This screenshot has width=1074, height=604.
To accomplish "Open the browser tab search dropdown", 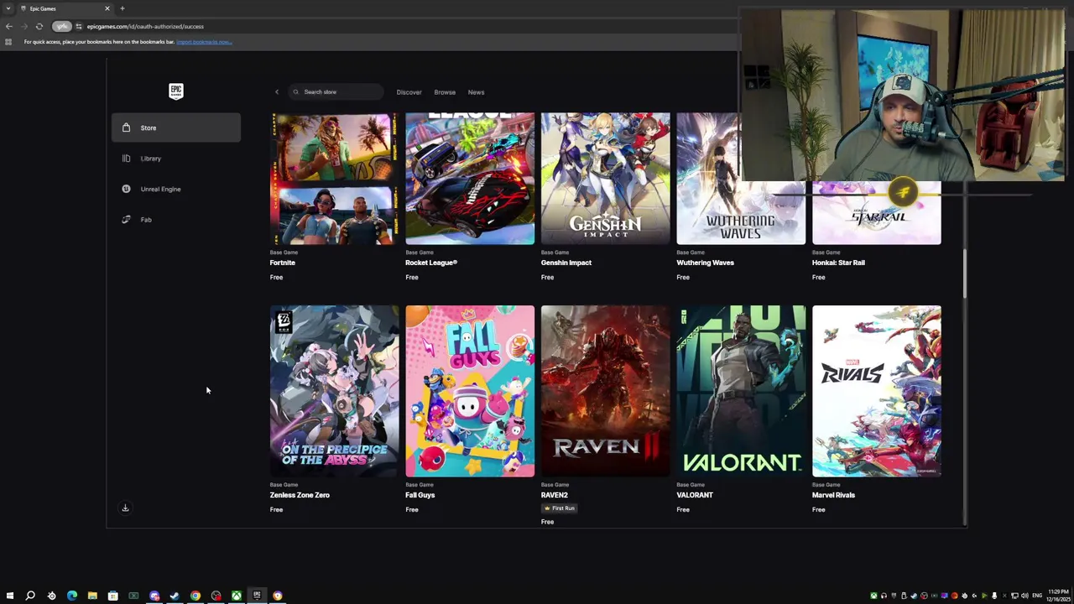I will click(8, 8).
